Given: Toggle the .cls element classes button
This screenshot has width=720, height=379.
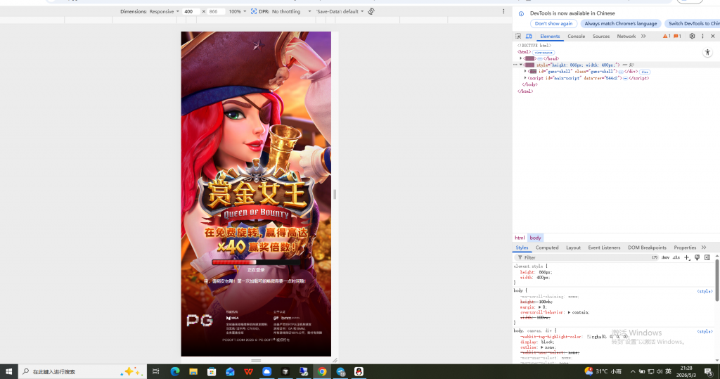Looking at the screenshot, I should click(676, 258).
